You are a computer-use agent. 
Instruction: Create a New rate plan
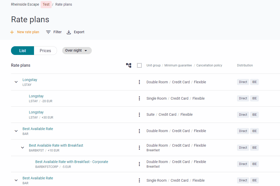pyautogui.click(x=25, y=32)
